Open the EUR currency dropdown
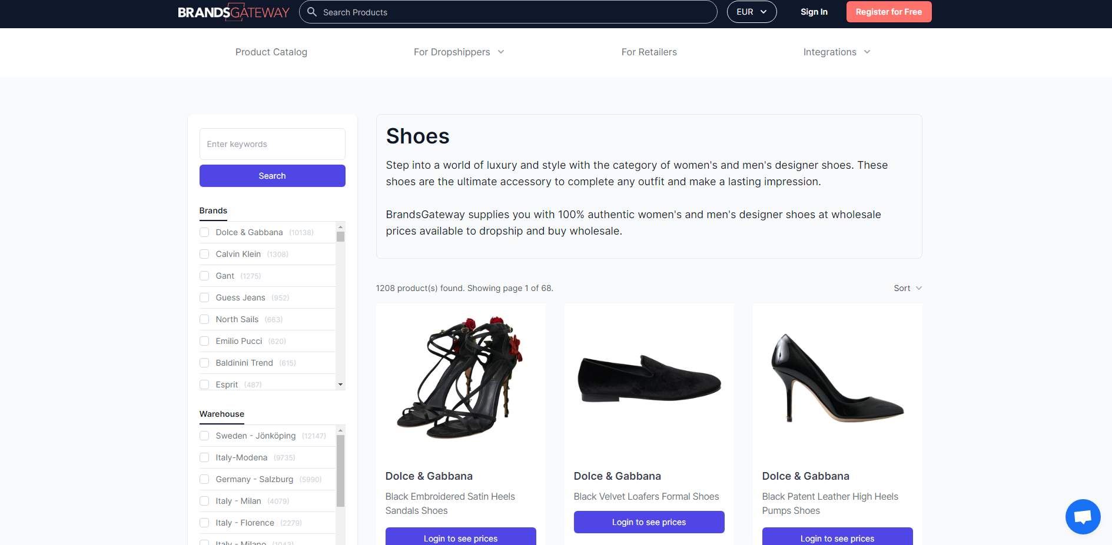Screen dimensions: 1112x545 point(752,12)
